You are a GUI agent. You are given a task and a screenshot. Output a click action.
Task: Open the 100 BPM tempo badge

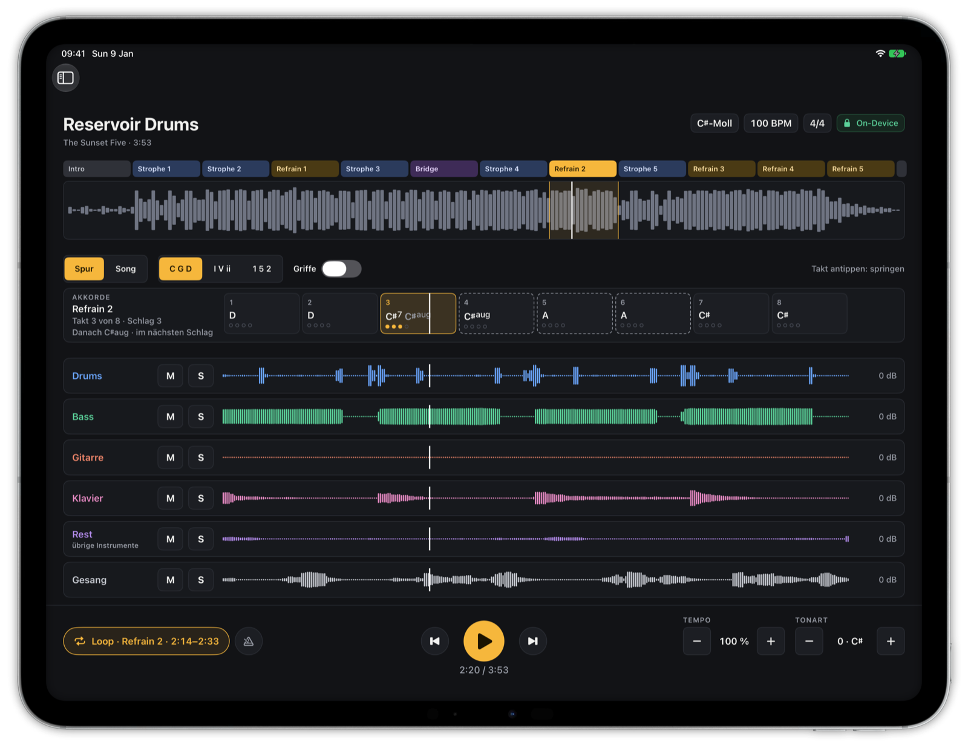coord(771,123)
